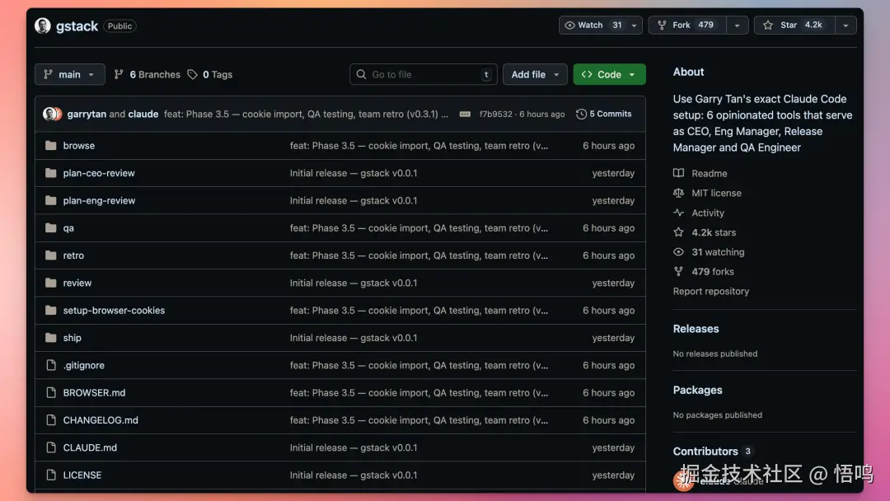Image resolution: width=890 pixels, height=501 pixels.
Task: Open the browse folder icon
Action: [50, 146]
